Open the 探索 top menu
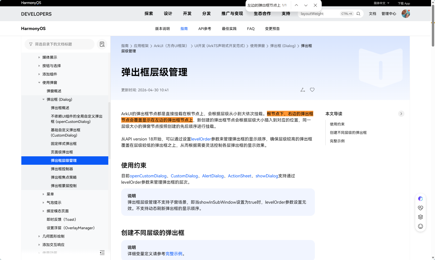The image size is (435, 260). pos(149,13)
